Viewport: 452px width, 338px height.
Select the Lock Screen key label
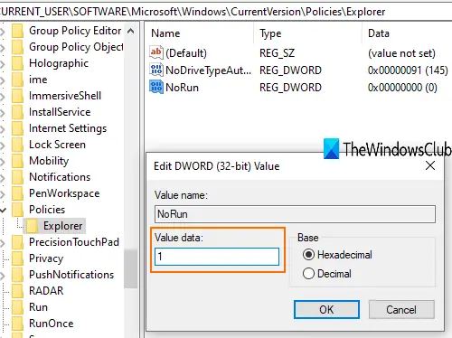pos(57,145)
